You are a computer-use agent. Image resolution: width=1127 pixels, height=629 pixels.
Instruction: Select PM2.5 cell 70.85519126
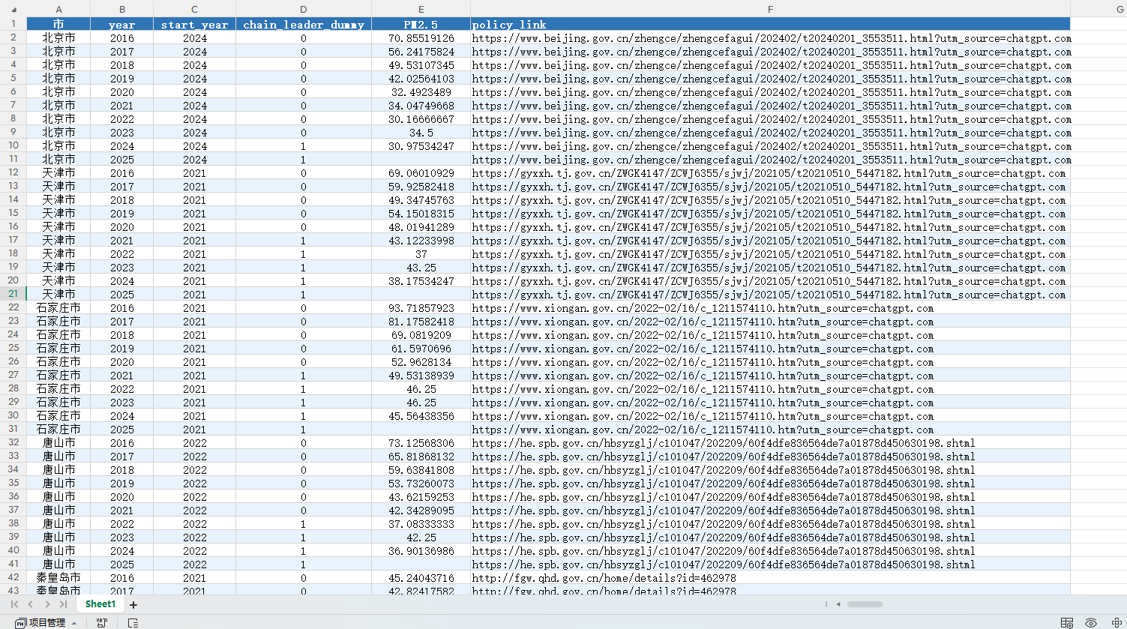[421, 37]
